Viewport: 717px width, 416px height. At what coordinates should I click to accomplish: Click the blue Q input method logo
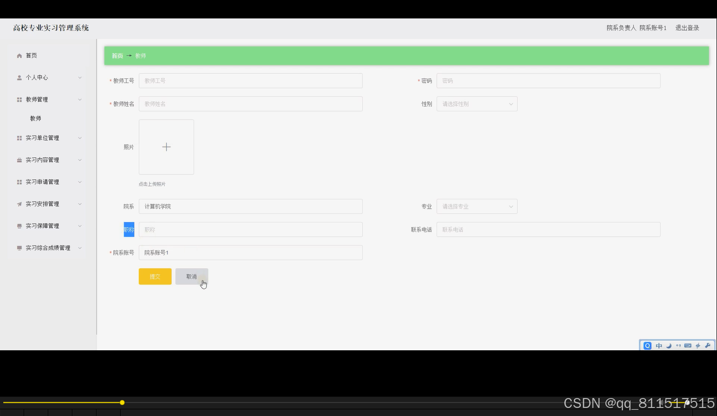click(647, 346)
